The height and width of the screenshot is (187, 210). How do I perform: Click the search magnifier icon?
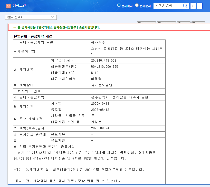pos(185,6)
